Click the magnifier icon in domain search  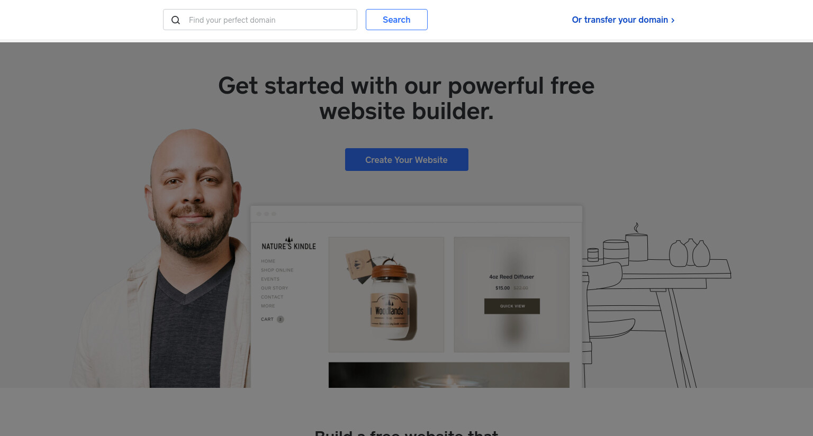coord(176,20)
